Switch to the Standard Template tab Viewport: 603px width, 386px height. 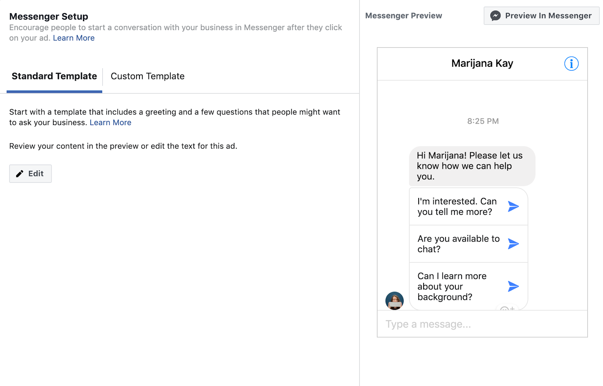tap(54, 77)
